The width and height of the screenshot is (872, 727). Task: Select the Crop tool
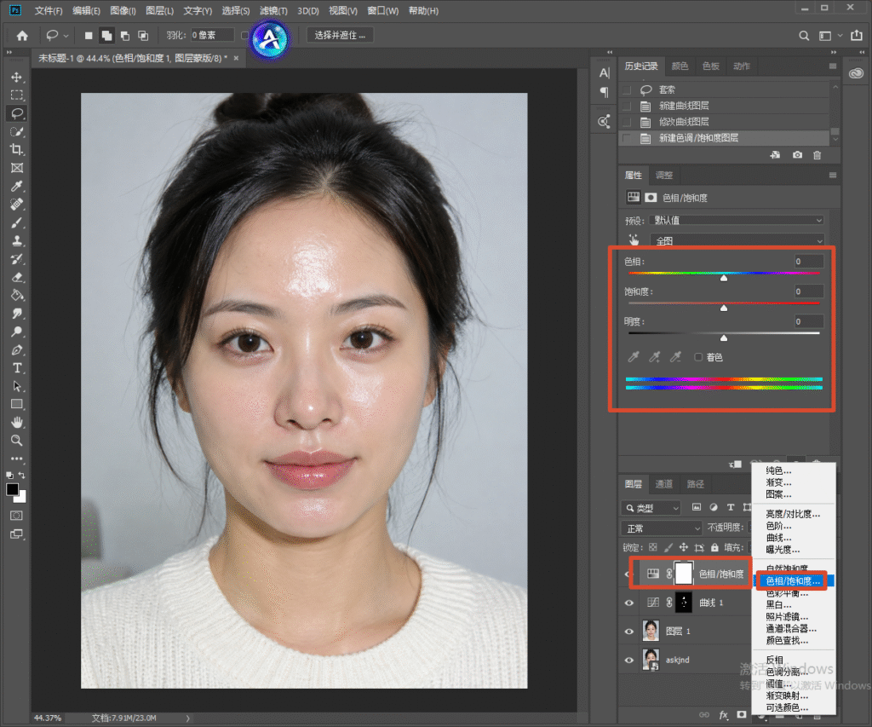[17, 150]
